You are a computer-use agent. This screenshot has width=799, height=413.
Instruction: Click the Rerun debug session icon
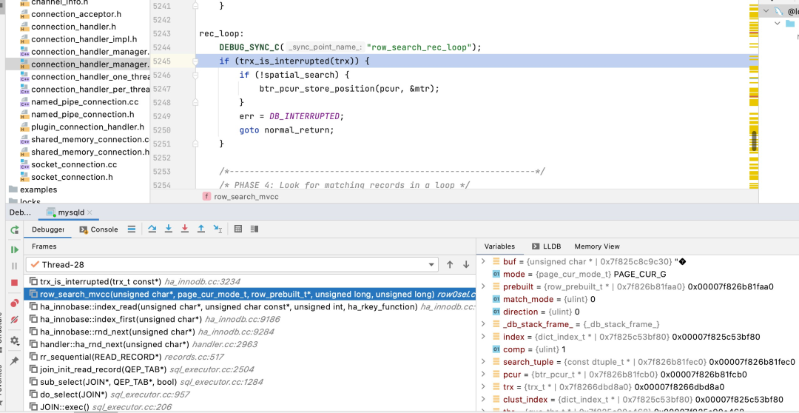tap(14, 230)
